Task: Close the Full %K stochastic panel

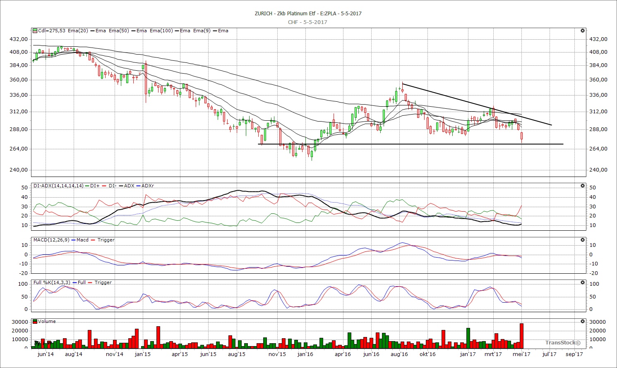Action: click(583, 282)
